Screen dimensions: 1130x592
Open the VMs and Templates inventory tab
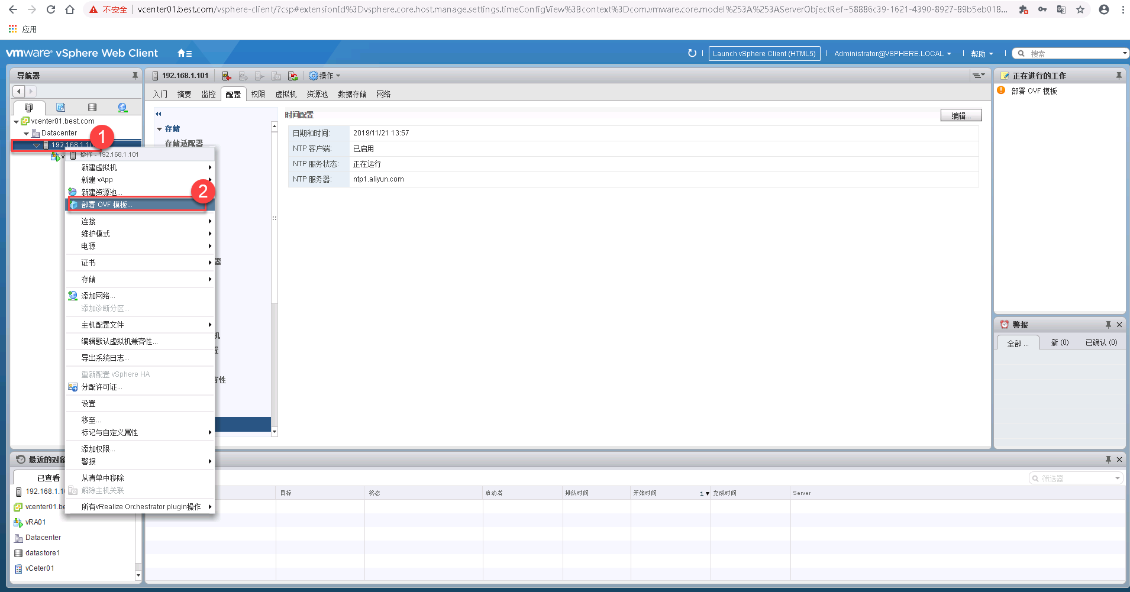60,107
